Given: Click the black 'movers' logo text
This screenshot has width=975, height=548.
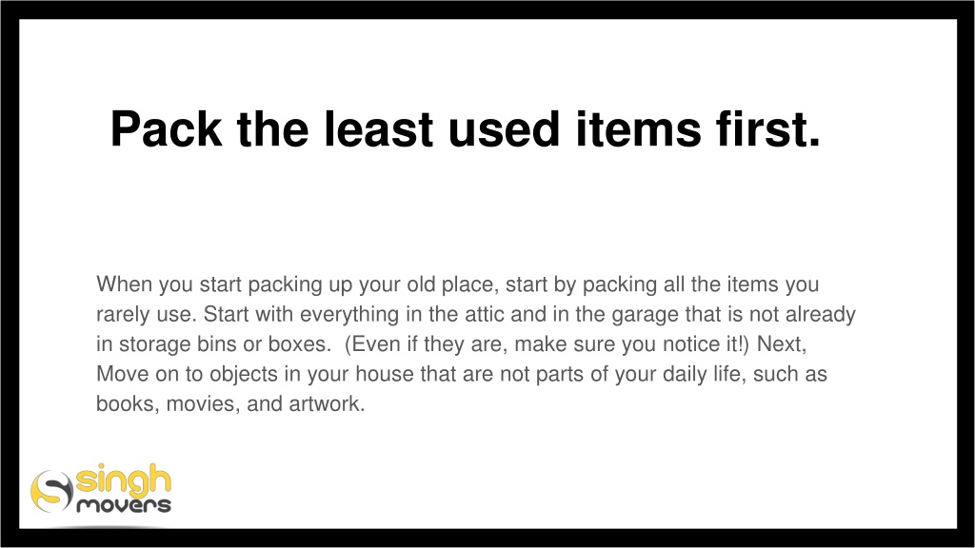Looking at the screenshot, I should (124, 505).
